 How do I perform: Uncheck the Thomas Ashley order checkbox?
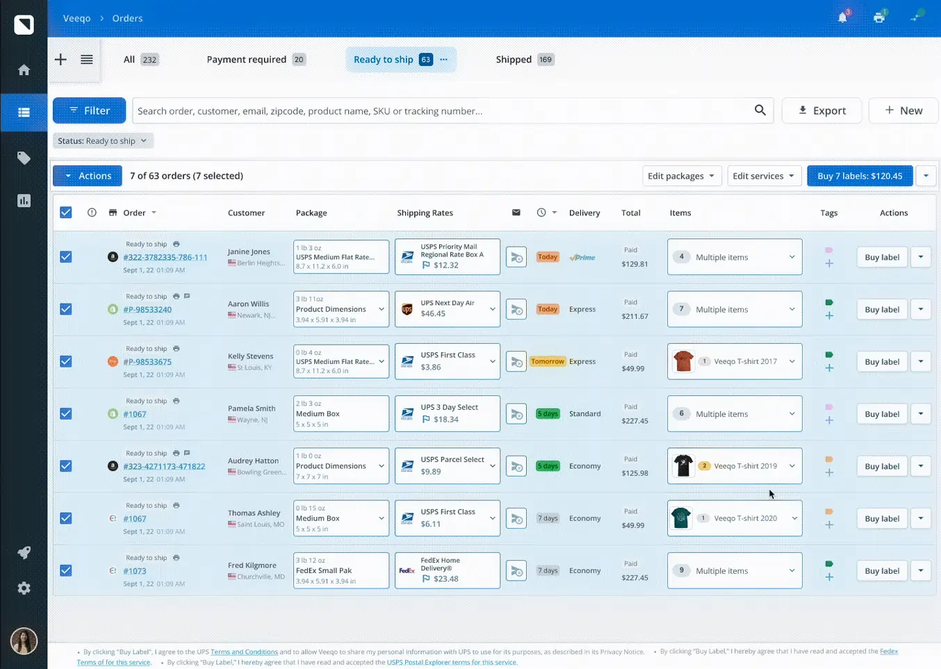pos(66,518)
